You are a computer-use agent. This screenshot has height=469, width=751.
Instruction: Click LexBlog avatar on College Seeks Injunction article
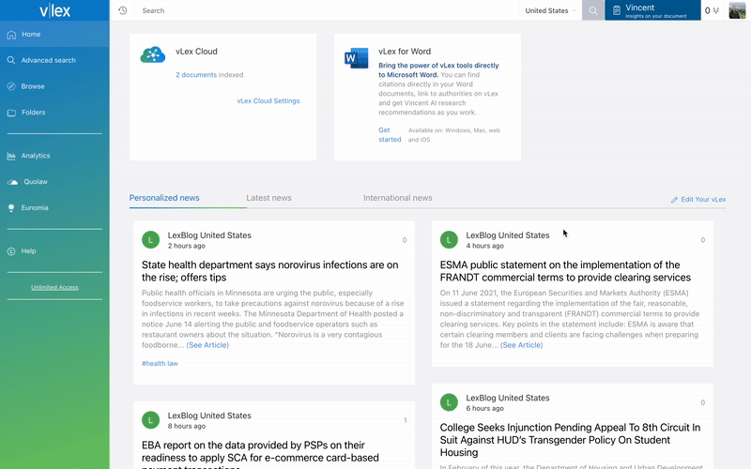tap(449, 402)
